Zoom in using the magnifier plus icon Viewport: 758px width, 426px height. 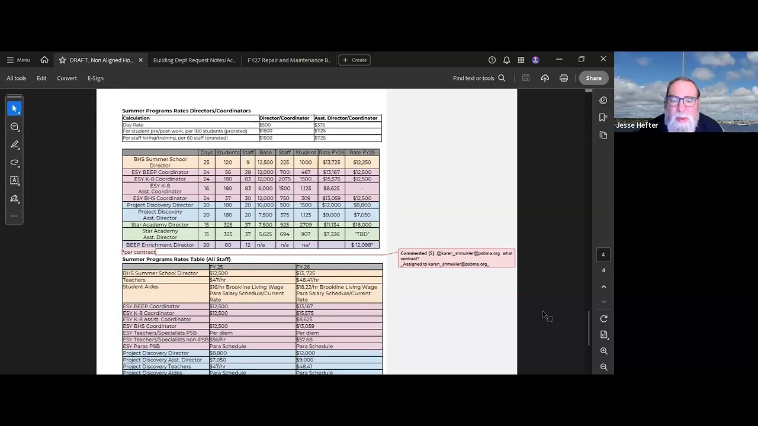tap(604, 351)
